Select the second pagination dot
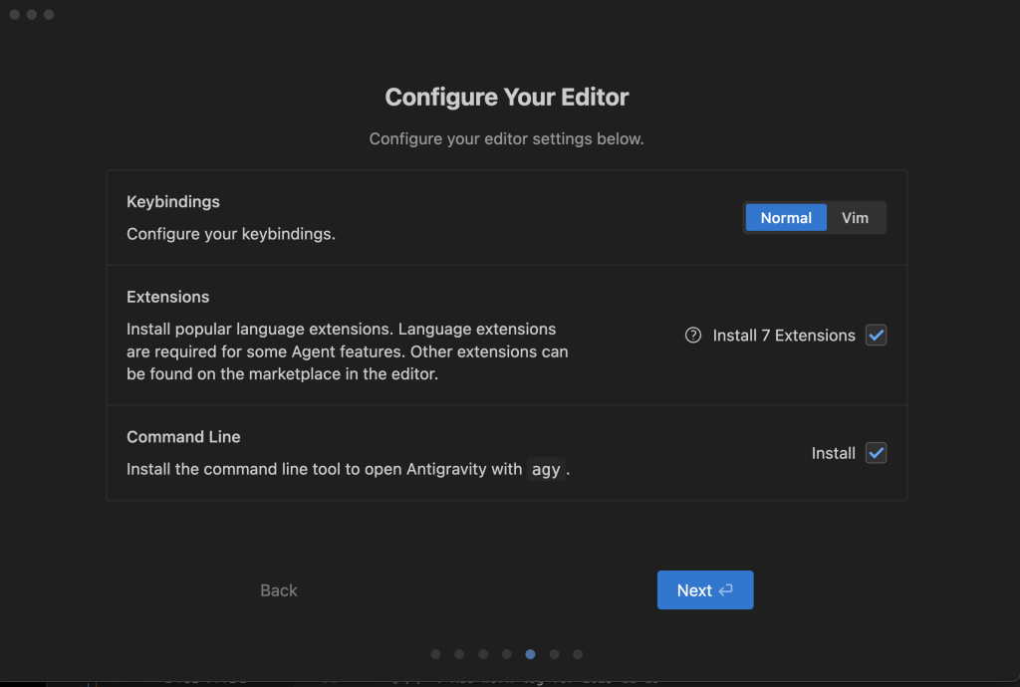Image resolution: width=1020 pixels, height=687 pixels. coord(459,654)
